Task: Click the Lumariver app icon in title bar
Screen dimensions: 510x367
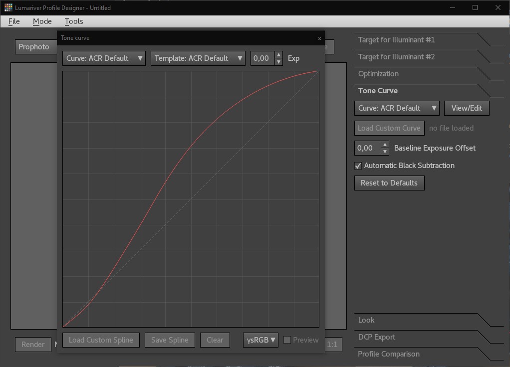Action: pos(8,7)
